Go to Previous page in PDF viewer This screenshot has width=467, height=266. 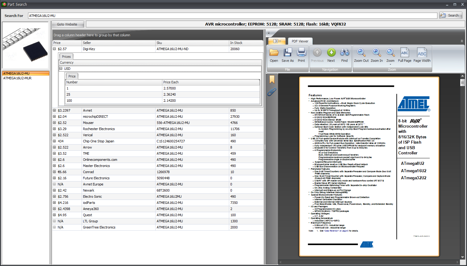point(317,55)
